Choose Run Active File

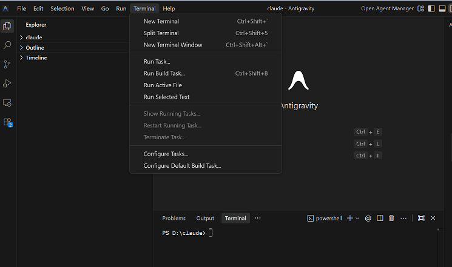(206, 85)
